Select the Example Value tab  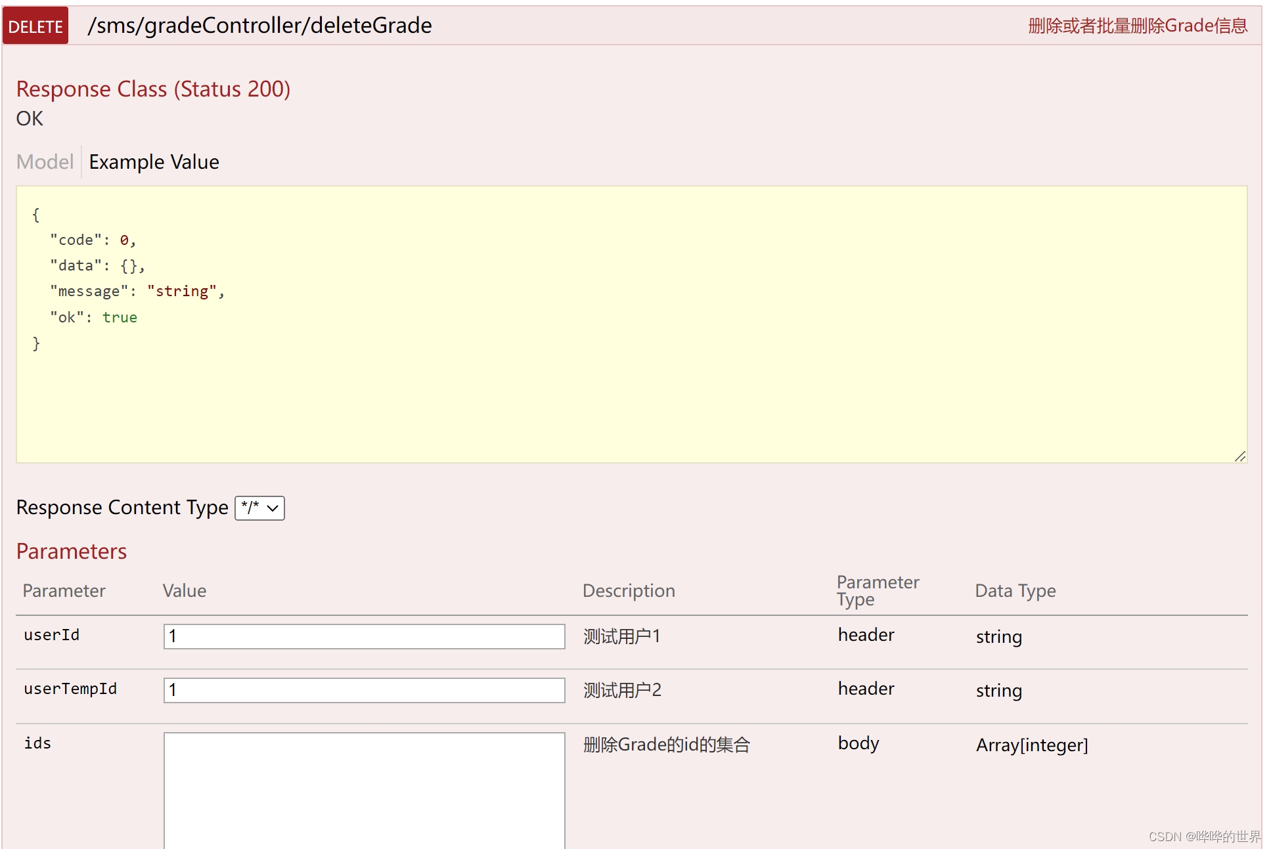154,162
